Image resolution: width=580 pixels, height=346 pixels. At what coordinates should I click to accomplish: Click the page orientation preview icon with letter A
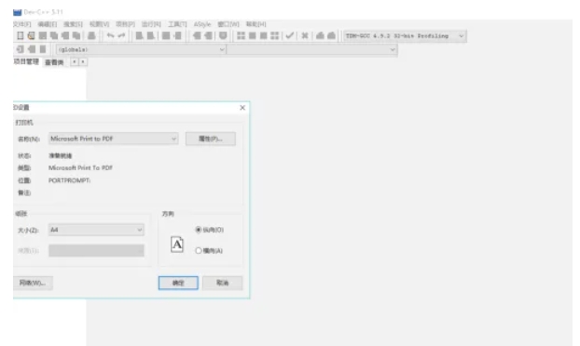pos(177,245)
